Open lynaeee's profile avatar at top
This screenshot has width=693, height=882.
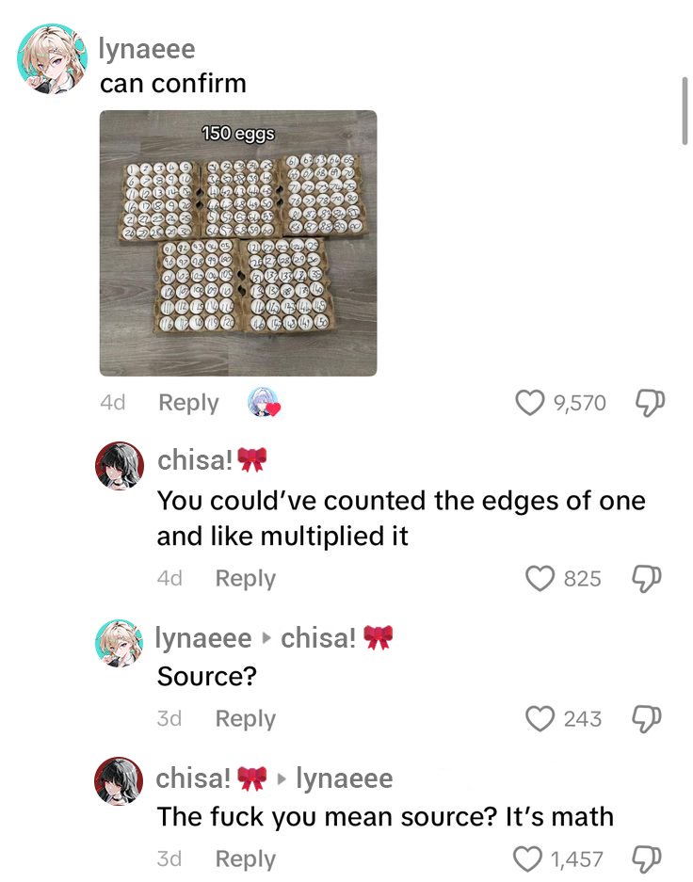click(53, 58)
